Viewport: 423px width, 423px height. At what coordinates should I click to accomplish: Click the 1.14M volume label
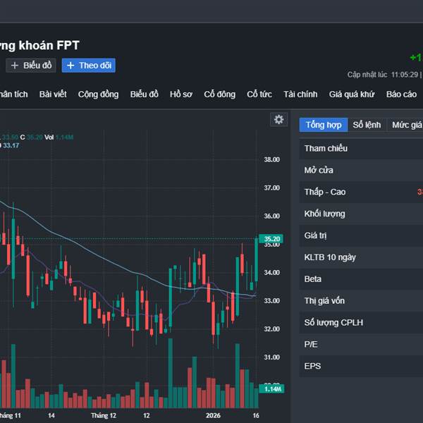click(271, 389)
